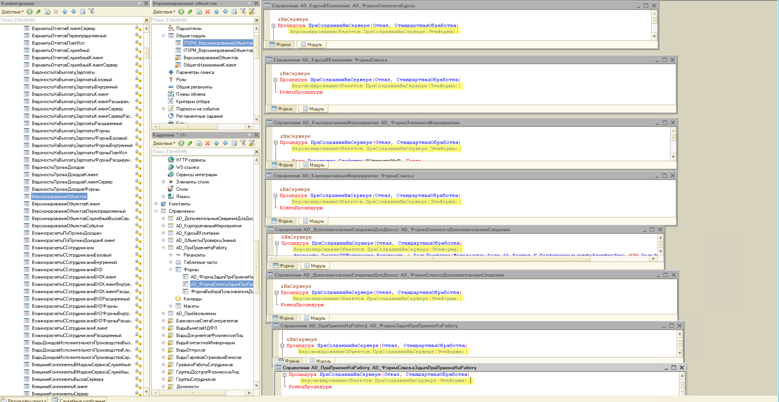Select AD_ФормаСпискаЗадачПриПр form in Кадровик tree
The width and height of the screenshot is (779, 402).
222,284
